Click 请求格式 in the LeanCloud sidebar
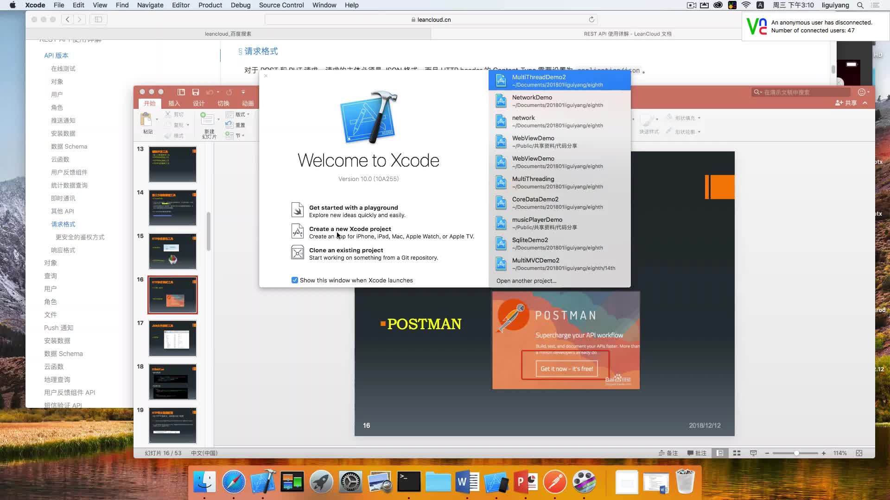This screenshot has height=500, width=890. [x=63, y=224]
